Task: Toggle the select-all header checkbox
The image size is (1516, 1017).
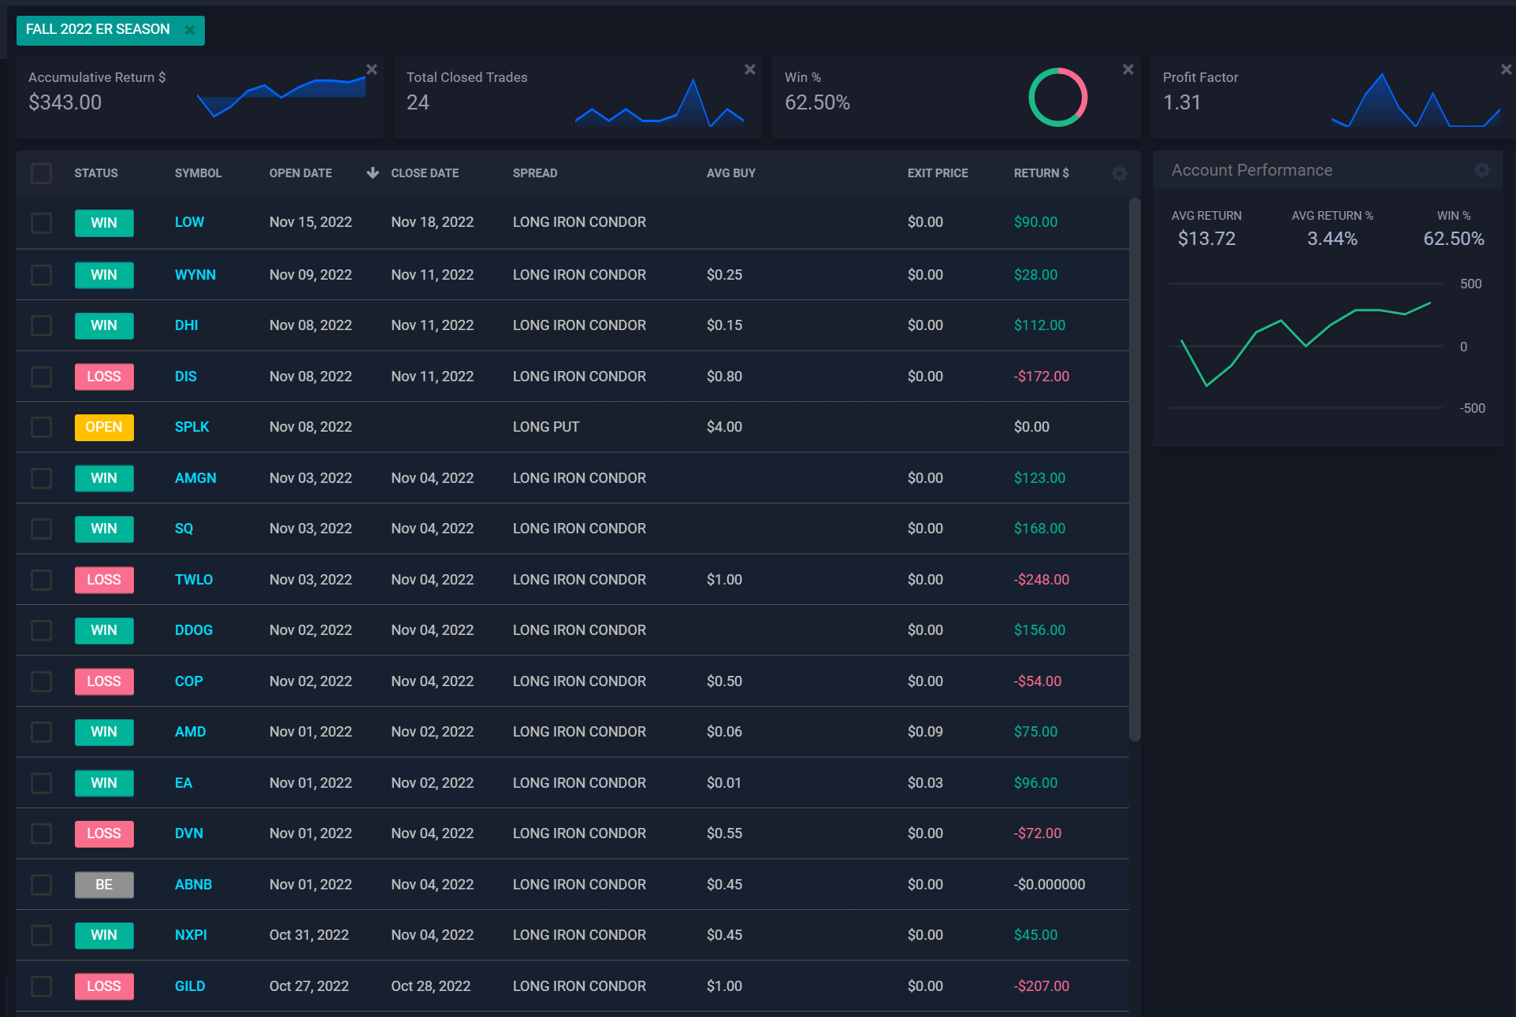Action: (x=41, y=173)
